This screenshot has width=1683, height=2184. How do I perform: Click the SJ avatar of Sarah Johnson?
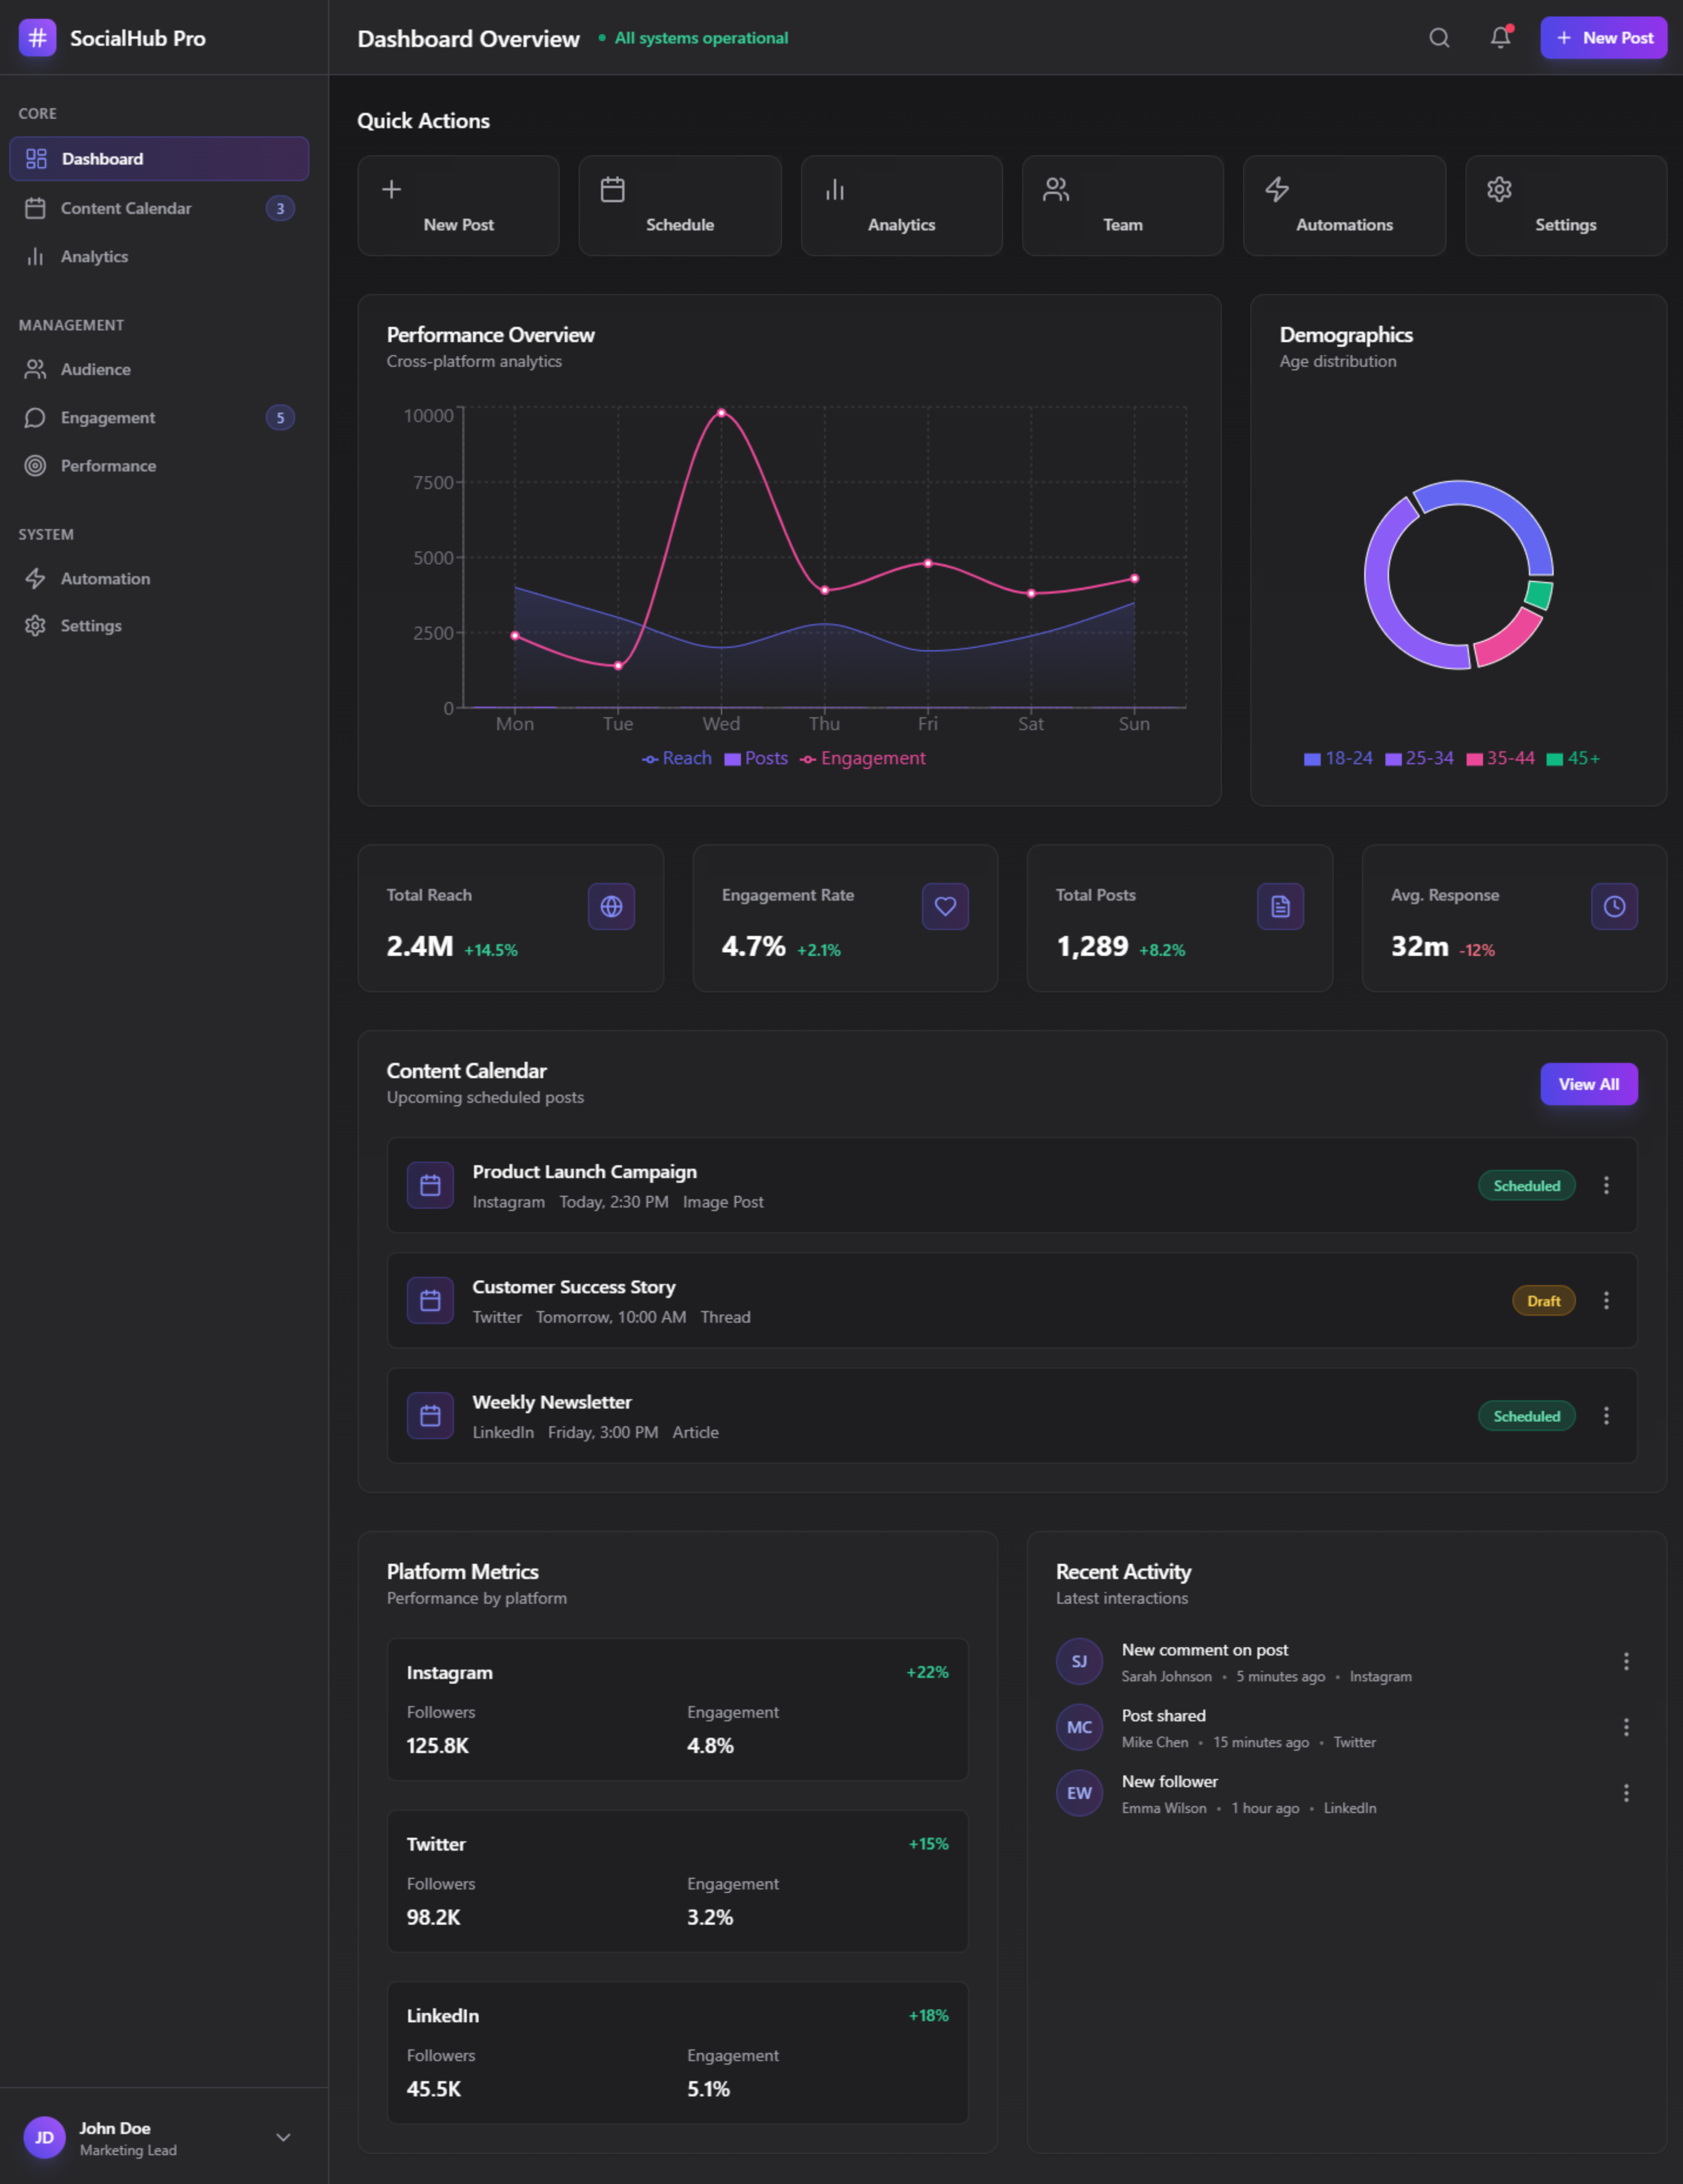(x=1079, y=1661)
